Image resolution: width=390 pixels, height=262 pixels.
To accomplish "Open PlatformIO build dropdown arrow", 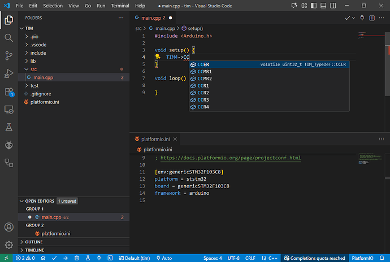I will (x=353, y=18).
